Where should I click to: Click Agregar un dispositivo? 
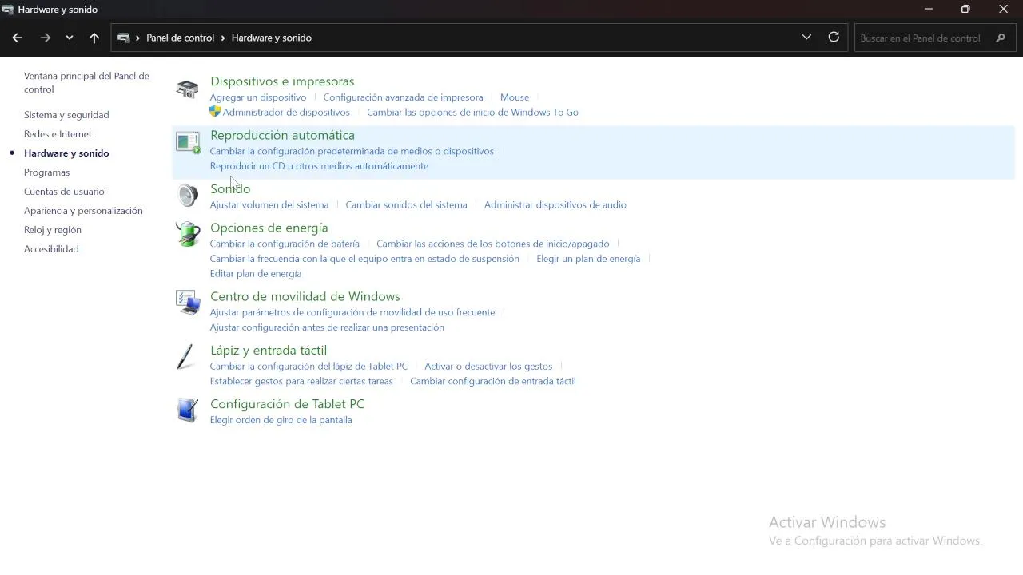coord(258,97)
